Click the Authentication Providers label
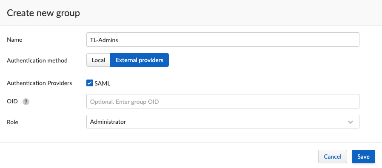The image size is (382, 168). (x=40, y=83)
